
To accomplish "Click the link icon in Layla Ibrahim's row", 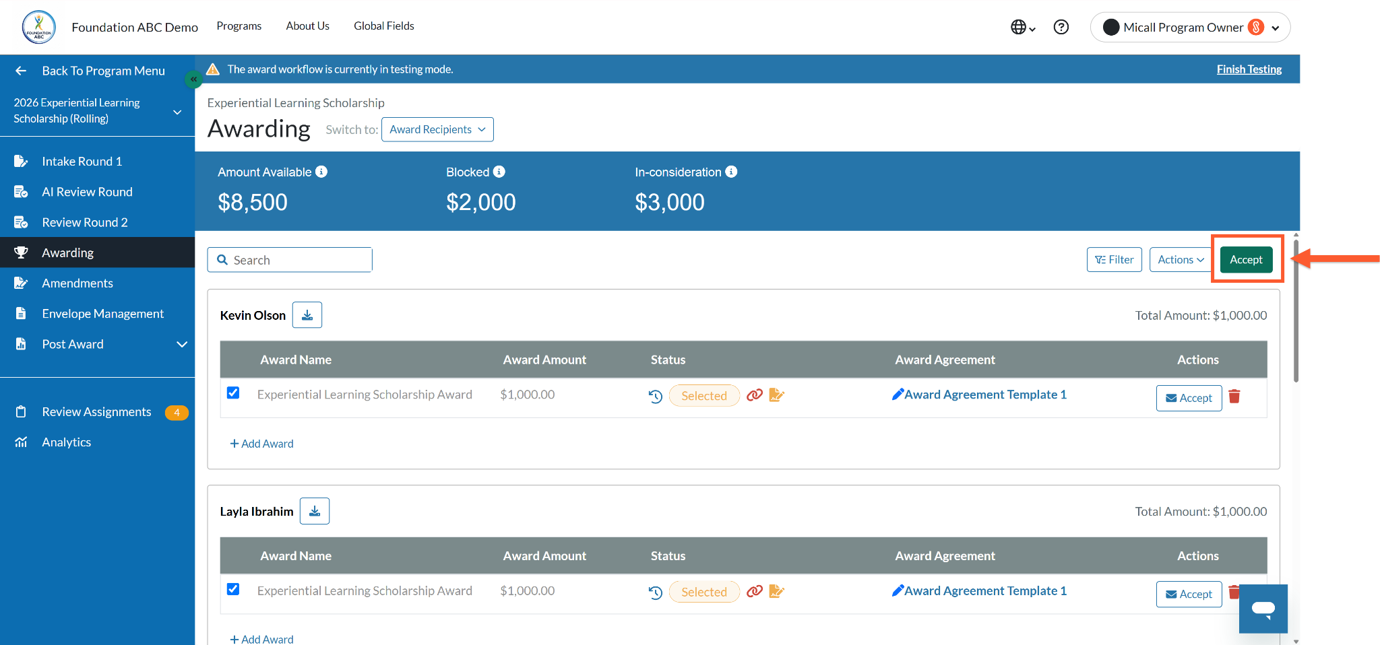I will tap(755, 590).
